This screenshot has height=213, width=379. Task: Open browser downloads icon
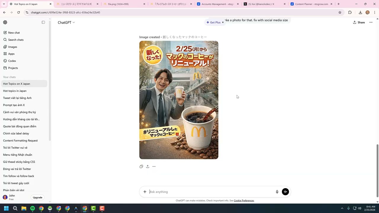(x=360, y=12)
